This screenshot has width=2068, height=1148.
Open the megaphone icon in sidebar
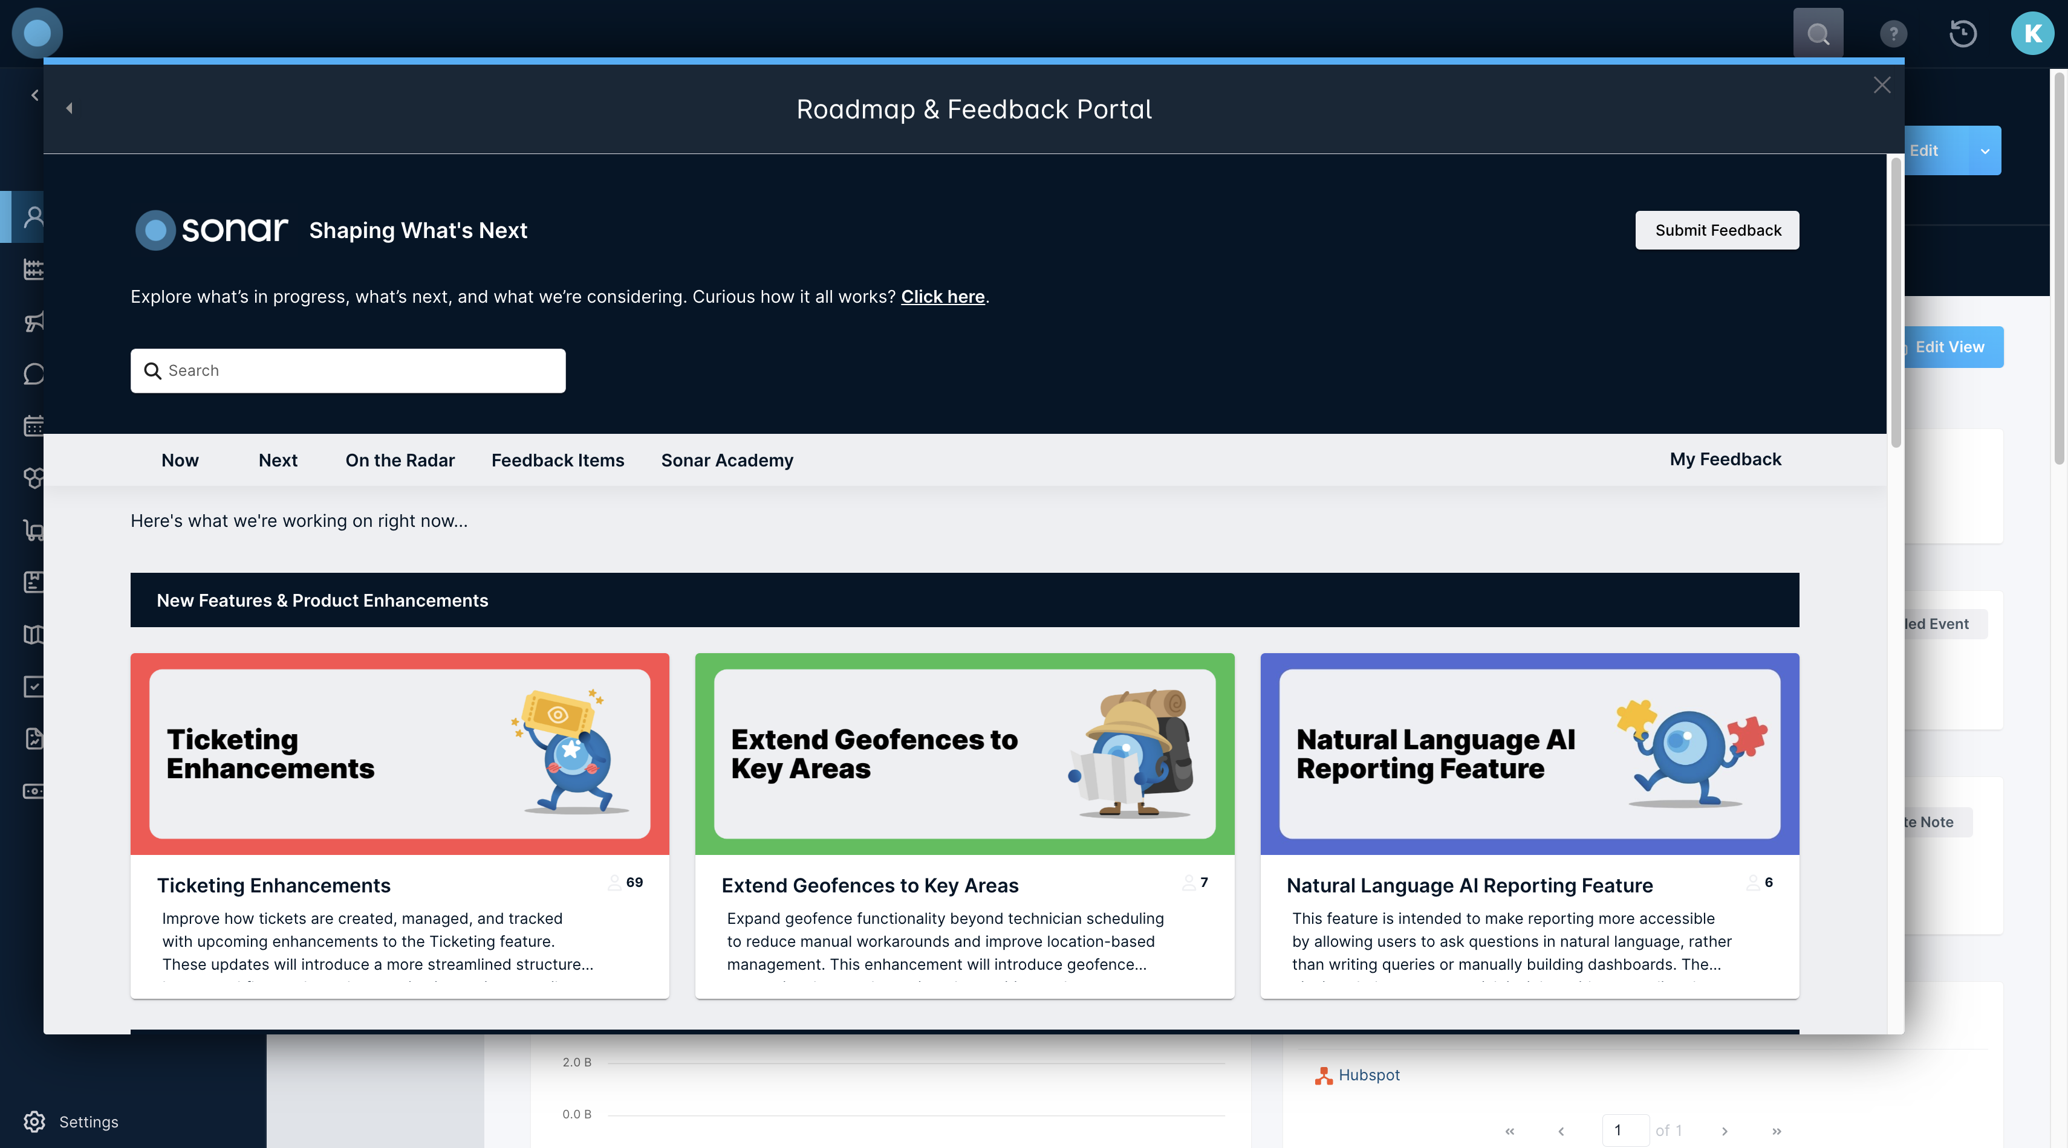coord(34,321)
